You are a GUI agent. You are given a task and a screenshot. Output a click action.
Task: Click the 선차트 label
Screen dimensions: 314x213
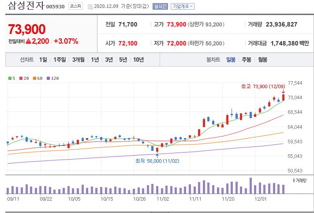[26, 60]
